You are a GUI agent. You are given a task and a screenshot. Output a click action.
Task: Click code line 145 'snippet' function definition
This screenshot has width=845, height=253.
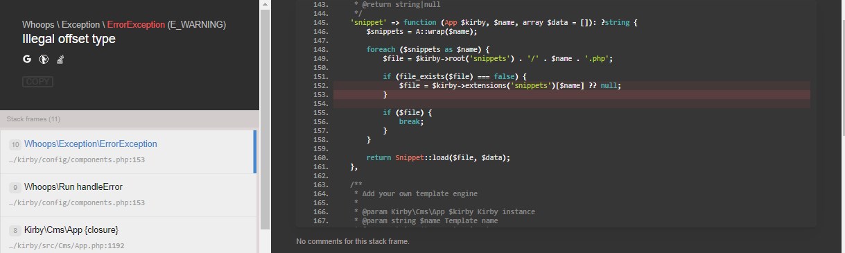point(494,23)
